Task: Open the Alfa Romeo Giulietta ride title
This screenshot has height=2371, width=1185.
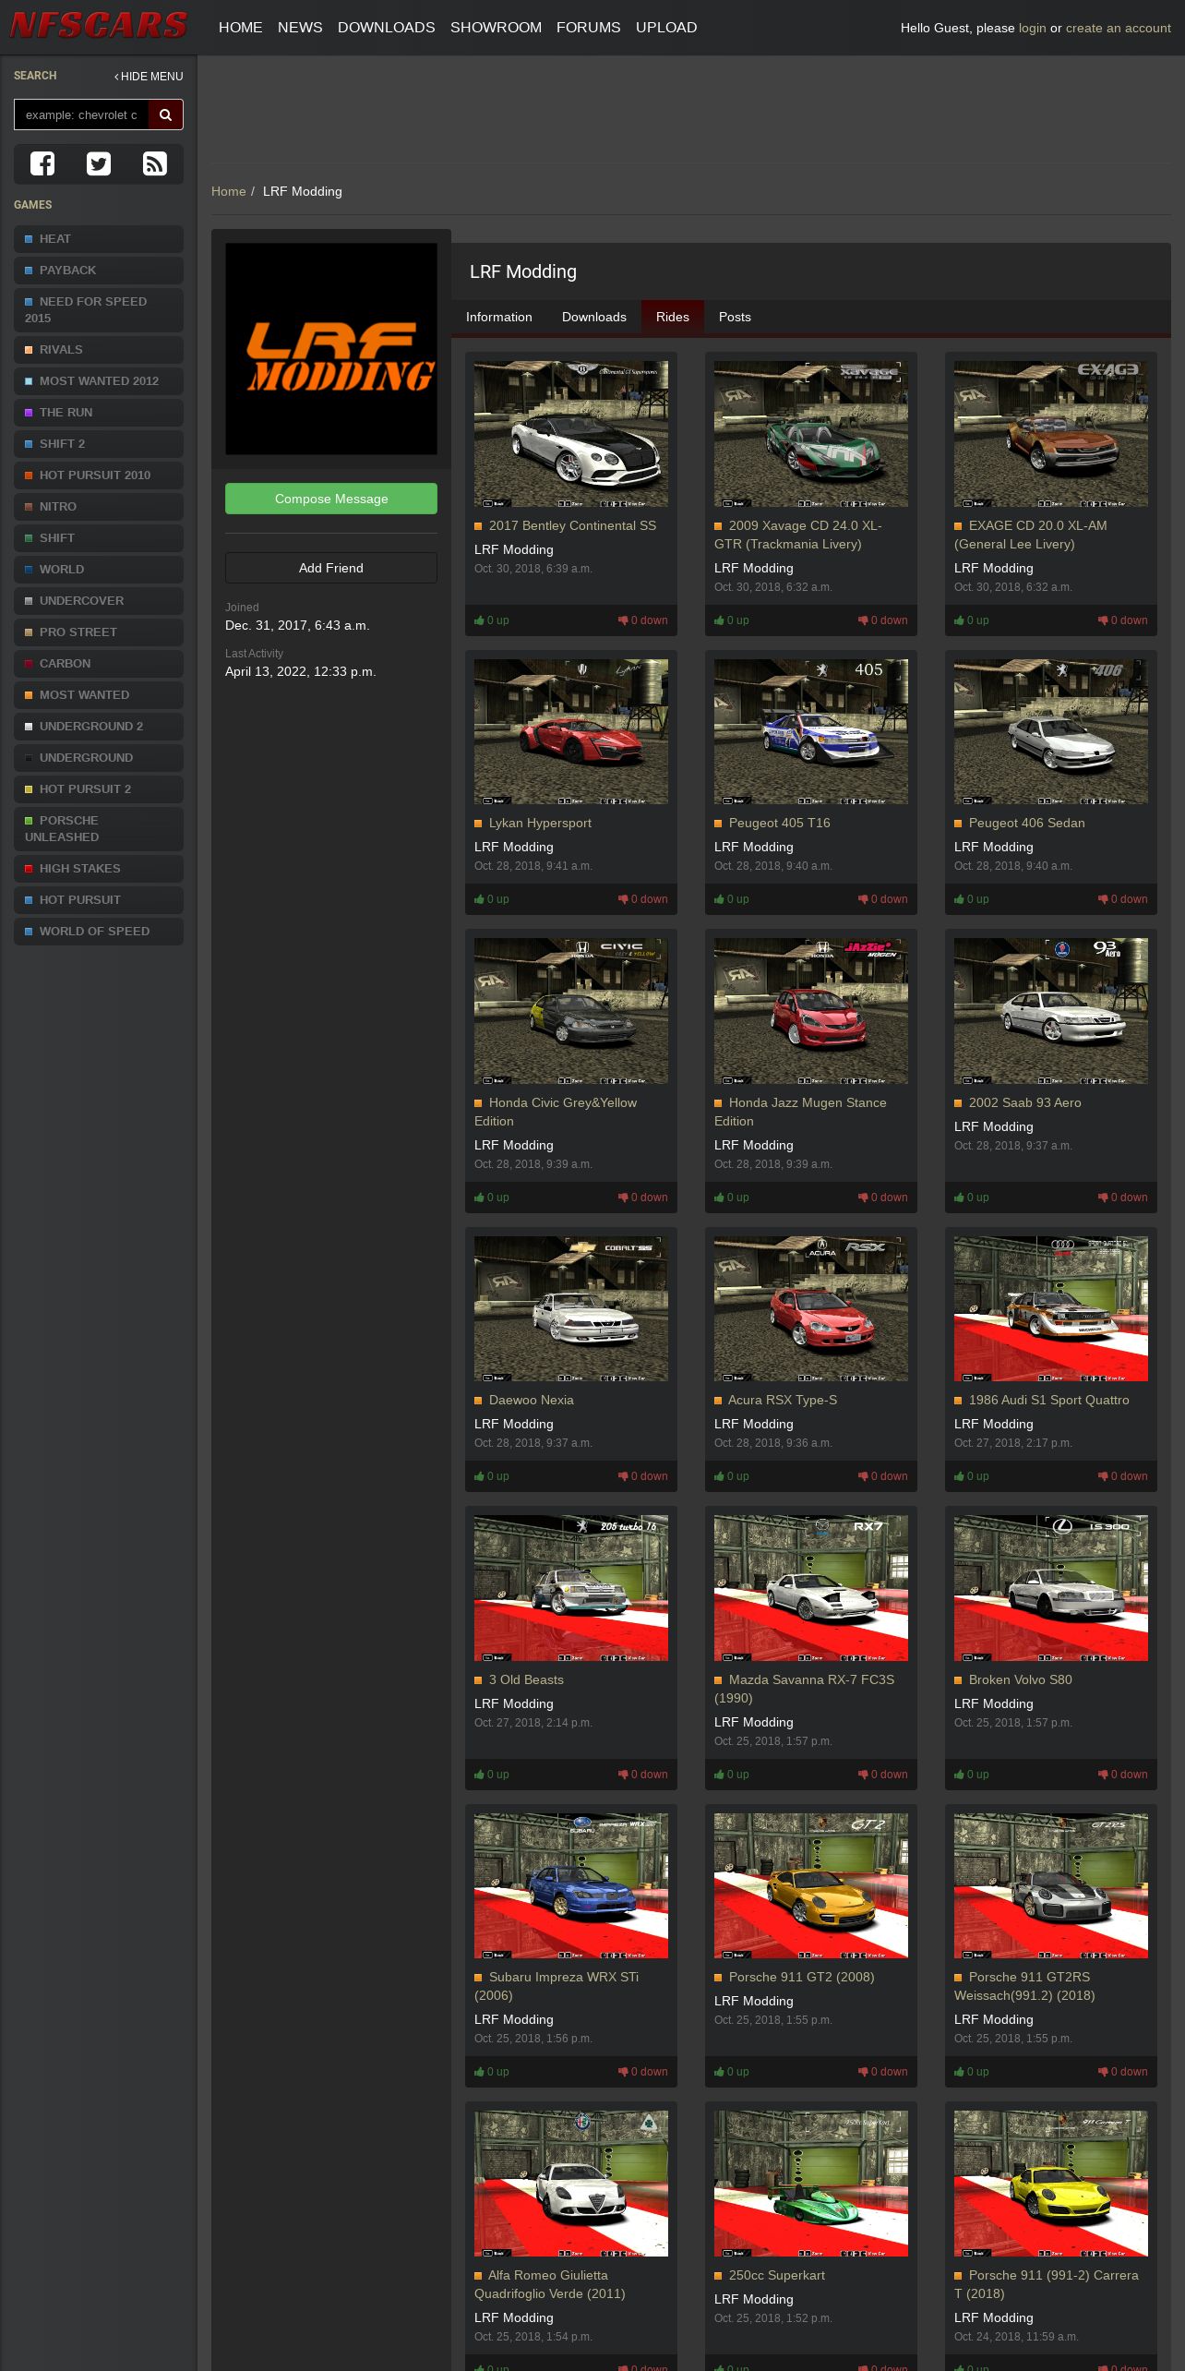Action: pos(550,2284)
